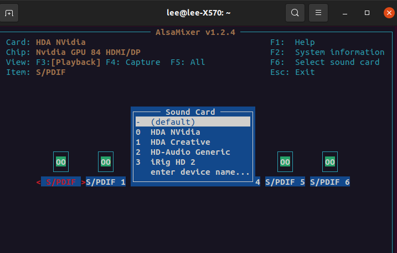
Task: Select the S/PDIF channel label
Action: tap(61, 181)
